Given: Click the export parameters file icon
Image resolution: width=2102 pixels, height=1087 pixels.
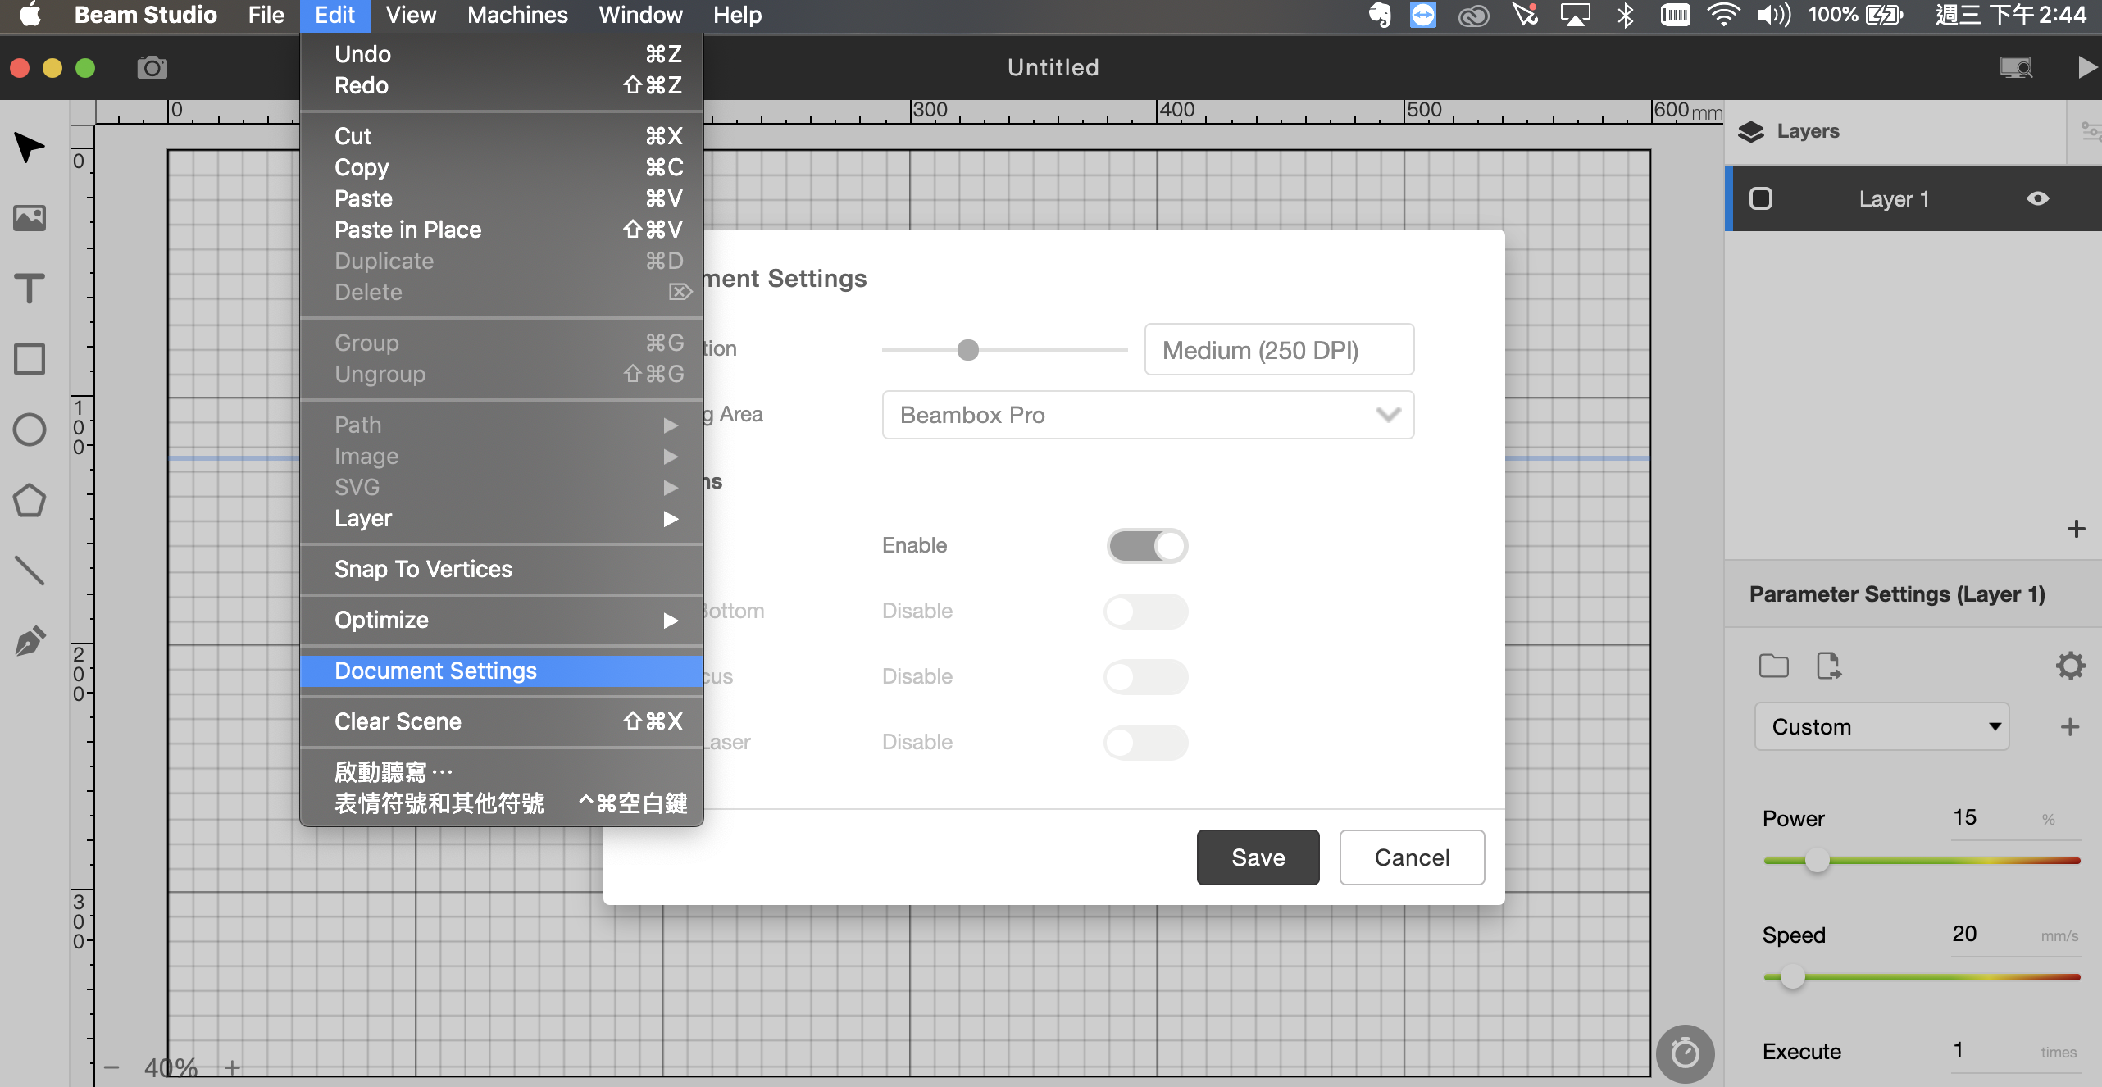Looking at the screenshot, I should (1828, 666).
